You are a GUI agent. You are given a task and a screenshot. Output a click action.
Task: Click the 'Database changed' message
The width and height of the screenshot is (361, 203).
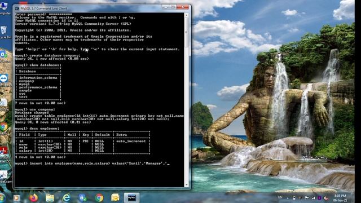pos(32,113)
